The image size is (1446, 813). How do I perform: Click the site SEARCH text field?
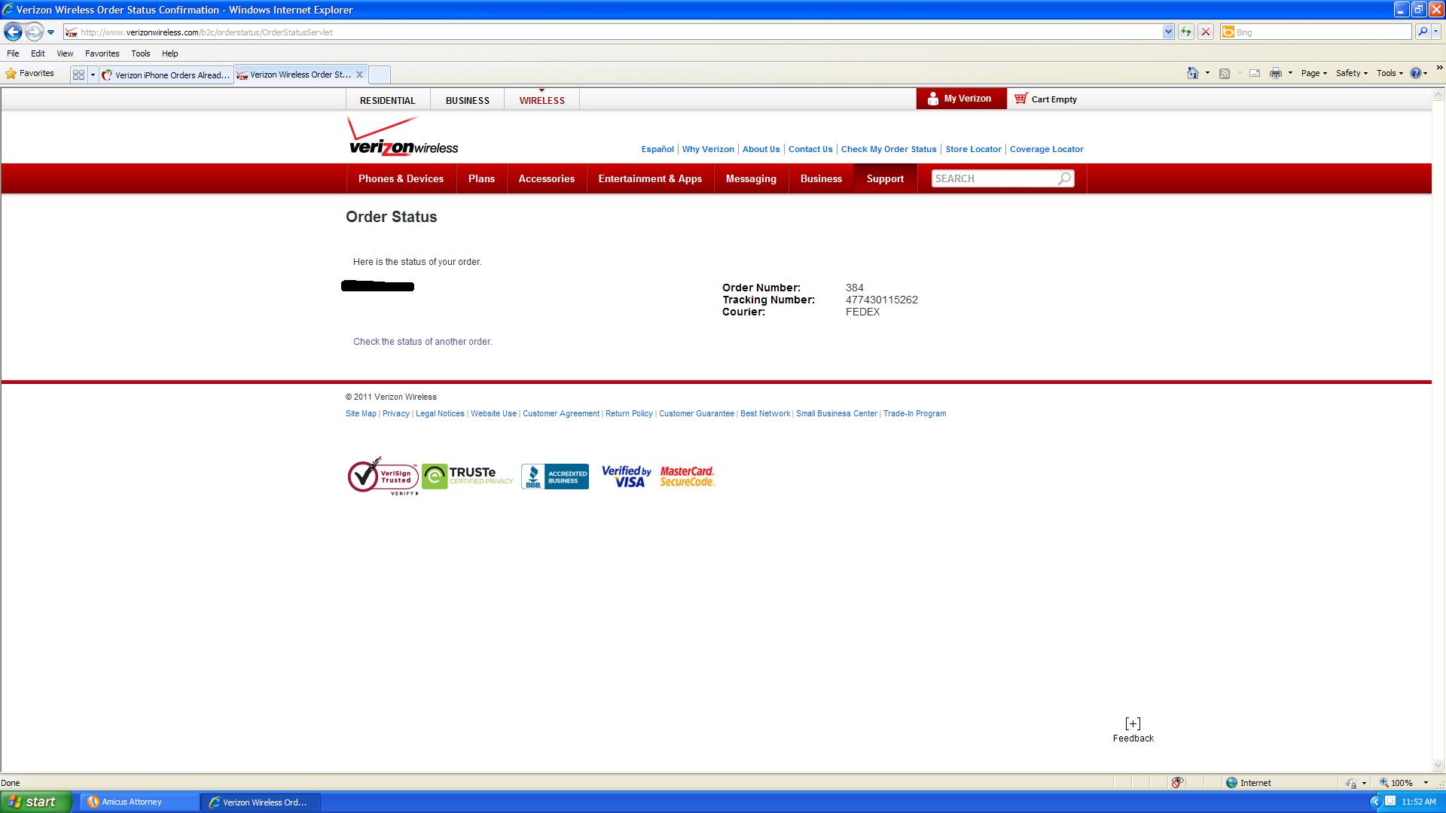[993, 178]
